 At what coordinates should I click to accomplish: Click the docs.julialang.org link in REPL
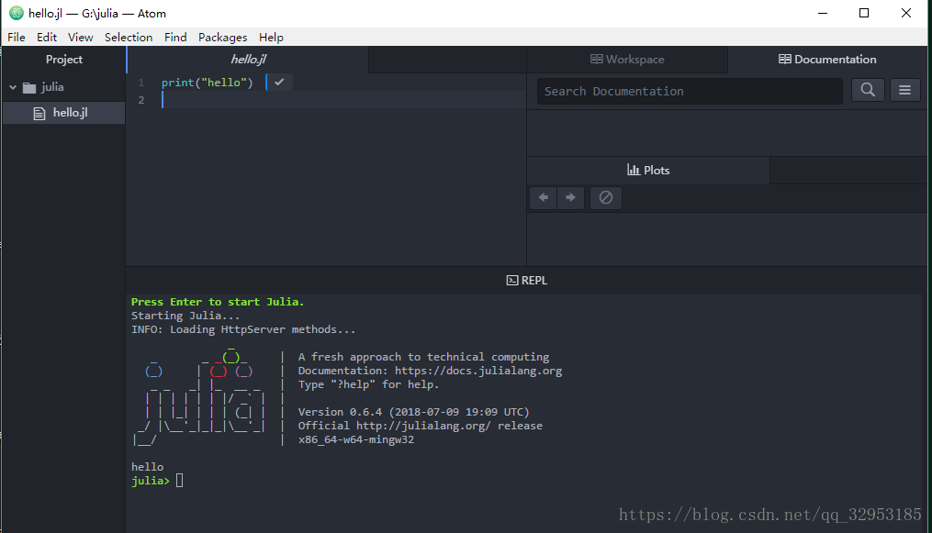click(477, 371)
